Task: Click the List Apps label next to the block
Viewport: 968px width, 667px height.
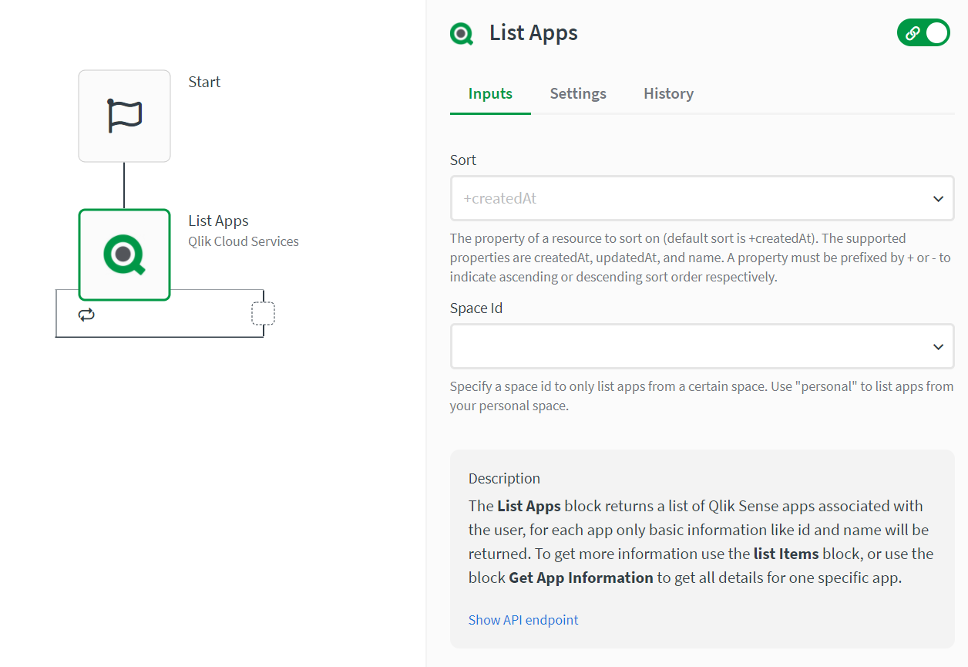Action: (218, 221)
